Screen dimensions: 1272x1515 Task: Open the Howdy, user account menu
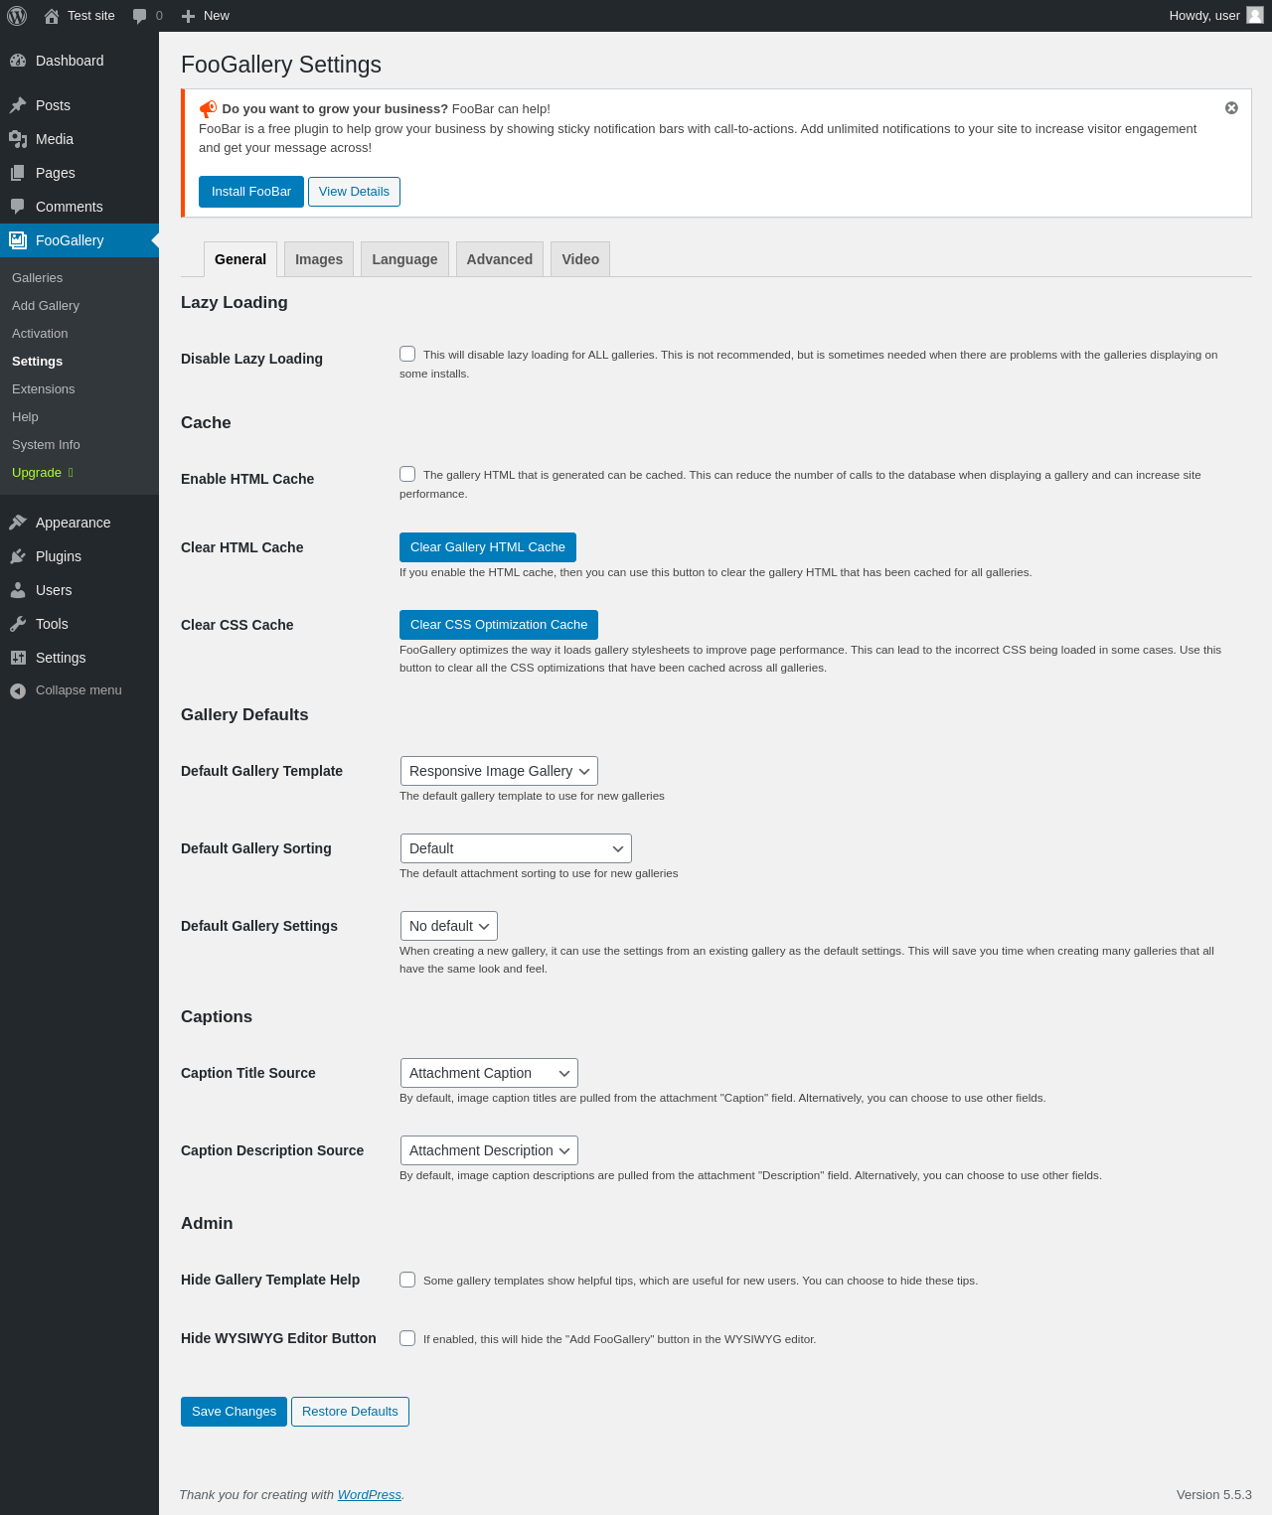click(1216, 16)
